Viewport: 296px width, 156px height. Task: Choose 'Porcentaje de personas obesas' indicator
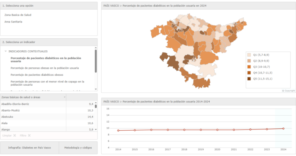point(45,68)
